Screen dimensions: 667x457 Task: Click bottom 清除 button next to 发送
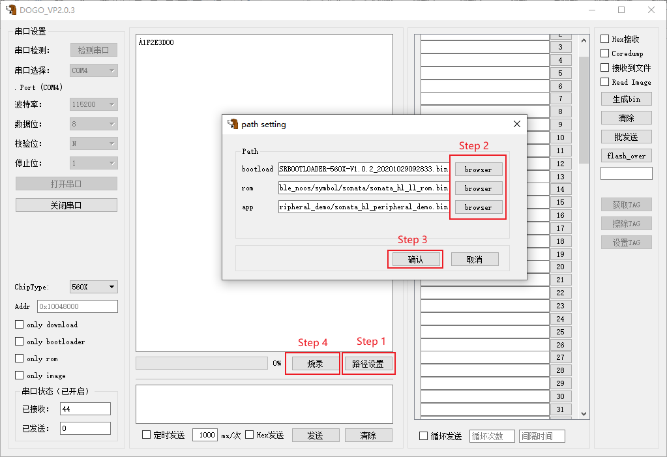pyautogui.click(x=368, y=435)
